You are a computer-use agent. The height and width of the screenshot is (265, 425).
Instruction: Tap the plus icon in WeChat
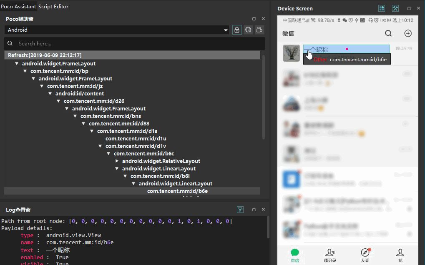click(407, 33)
